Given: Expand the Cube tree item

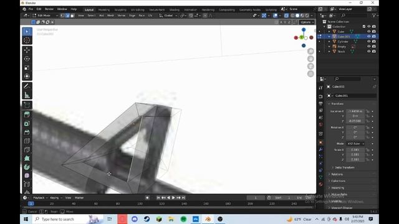Looking at the screenshot, I should [329, 32].
